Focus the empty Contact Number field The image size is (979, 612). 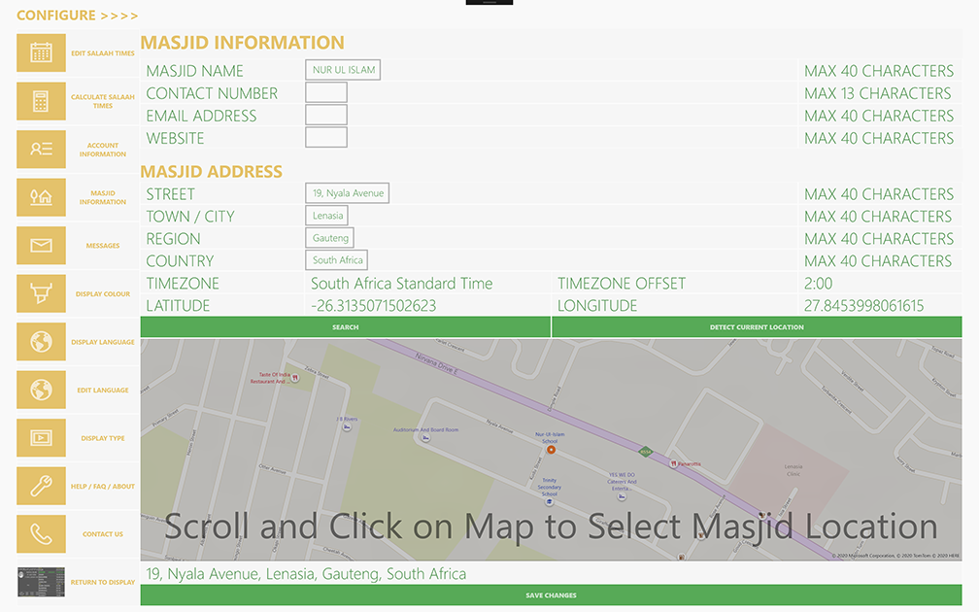pos(326,93)
